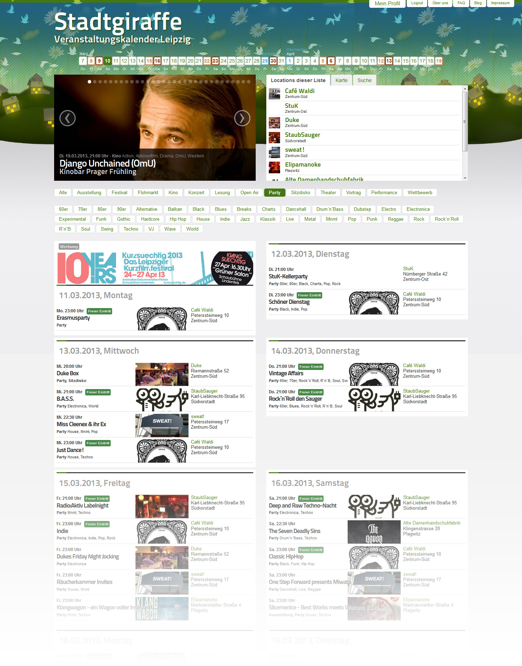Open the Suche tab

click(364, 80)
